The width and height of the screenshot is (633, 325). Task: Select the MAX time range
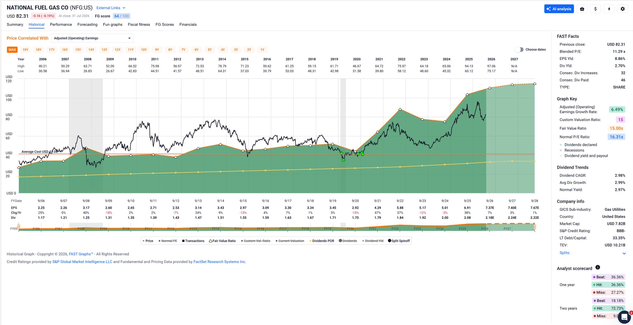[12, 50]
